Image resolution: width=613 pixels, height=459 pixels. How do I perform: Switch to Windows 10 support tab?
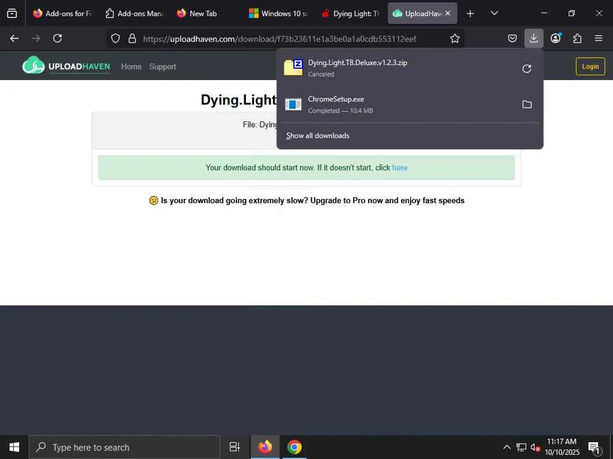(x=278, y=13)
